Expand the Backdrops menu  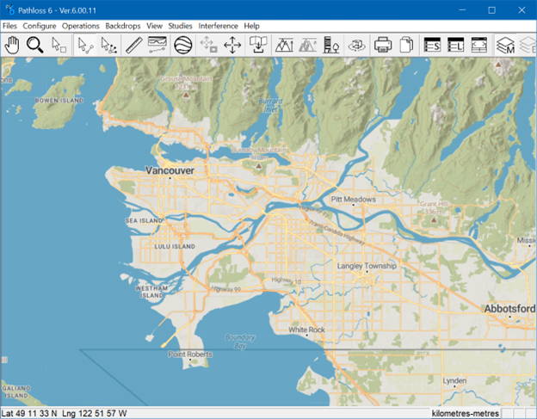click(123, 26)
